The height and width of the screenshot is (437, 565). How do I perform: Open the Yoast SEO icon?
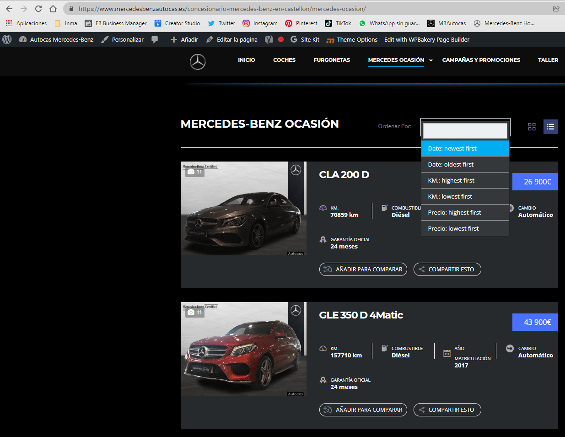tap(269, 39)
